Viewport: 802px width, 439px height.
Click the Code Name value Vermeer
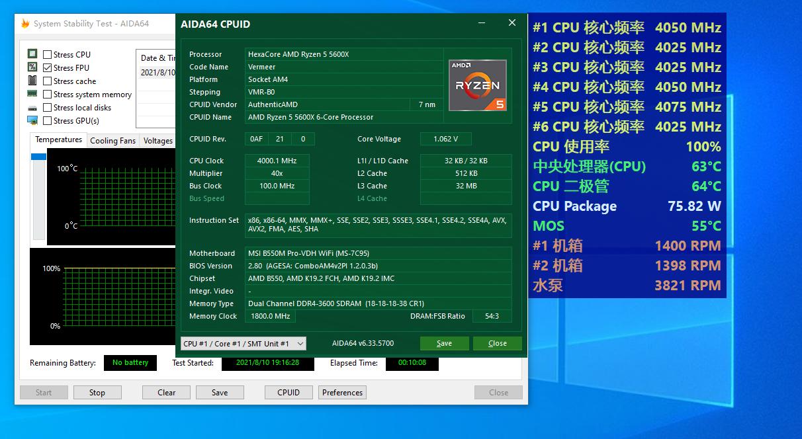[x=261, y=67]
